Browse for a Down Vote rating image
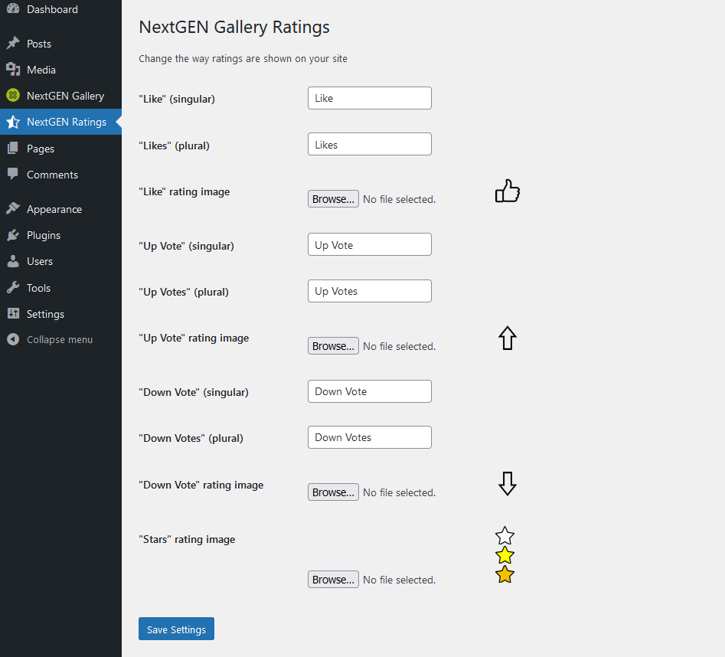The width and height of the screenshot is (725, 657). (333, 492)
